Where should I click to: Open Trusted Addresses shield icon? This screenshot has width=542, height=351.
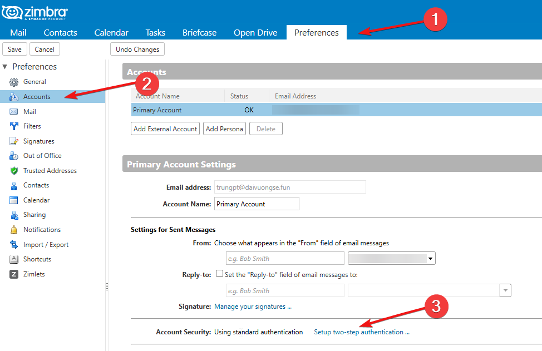coord(14,171)
